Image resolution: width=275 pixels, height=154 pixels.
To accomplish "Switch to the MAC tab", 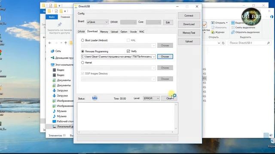I will tap(142, 32).
